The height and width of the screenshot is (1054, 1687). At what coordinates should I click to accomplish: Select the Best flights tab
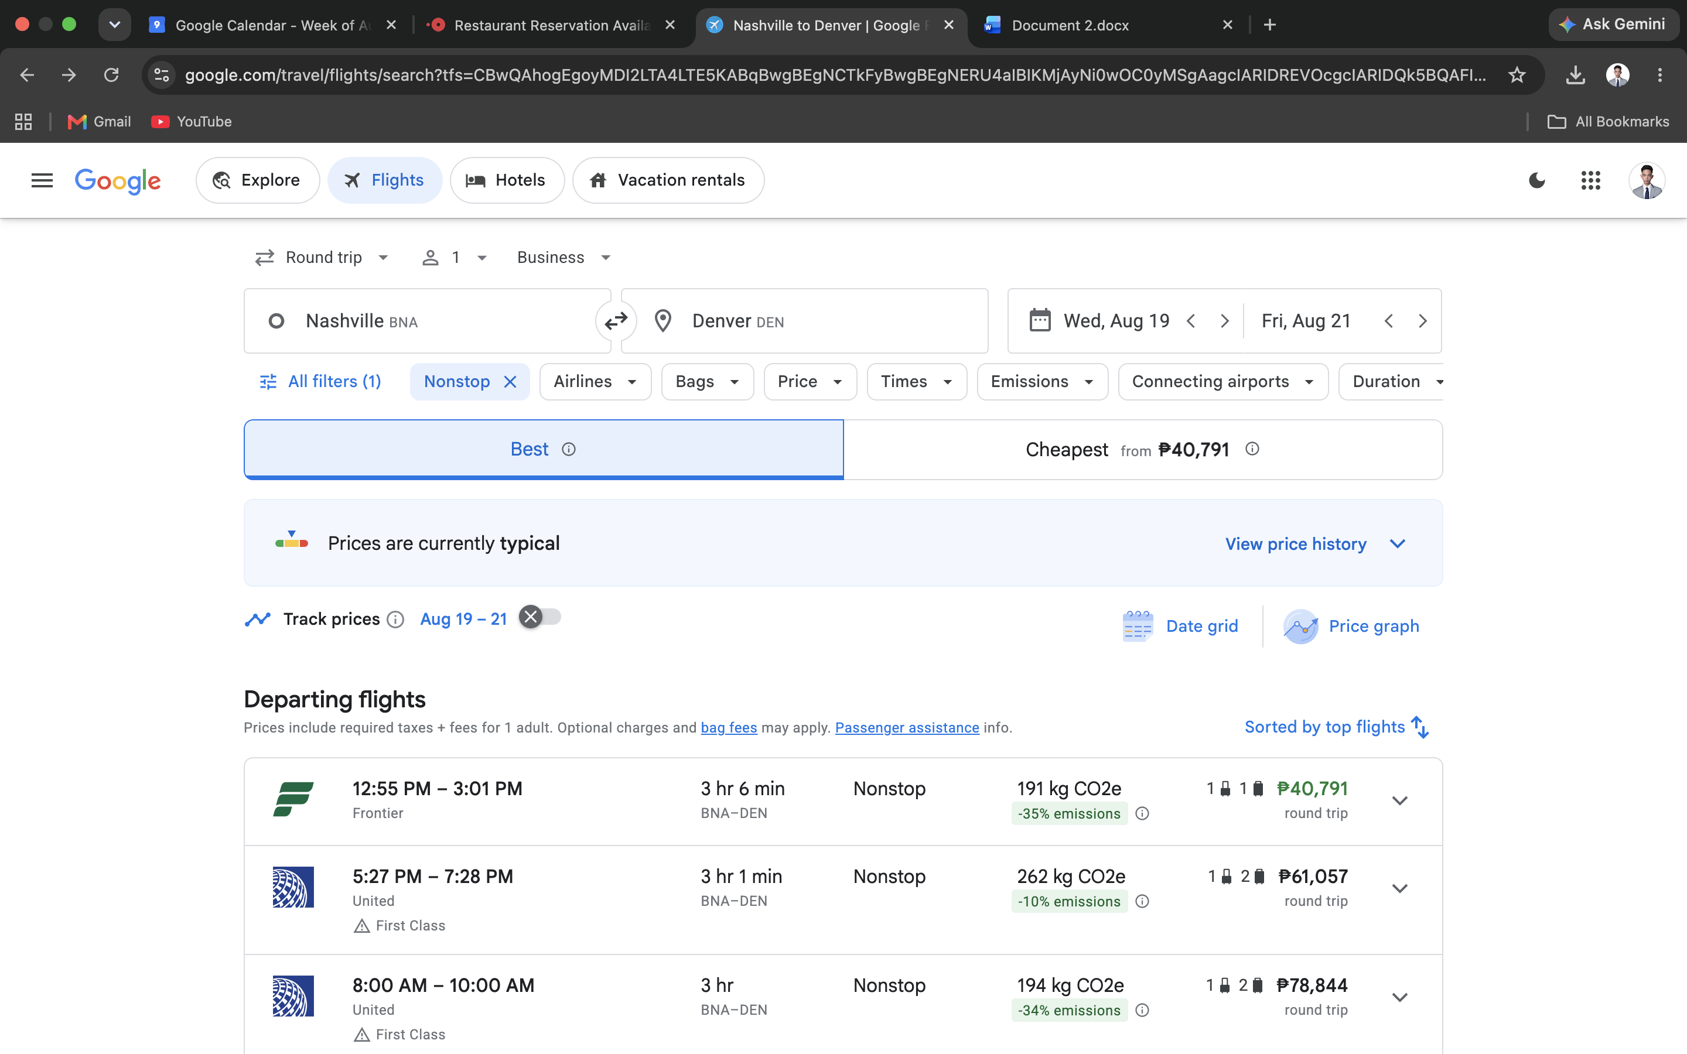tap(544, 450)
